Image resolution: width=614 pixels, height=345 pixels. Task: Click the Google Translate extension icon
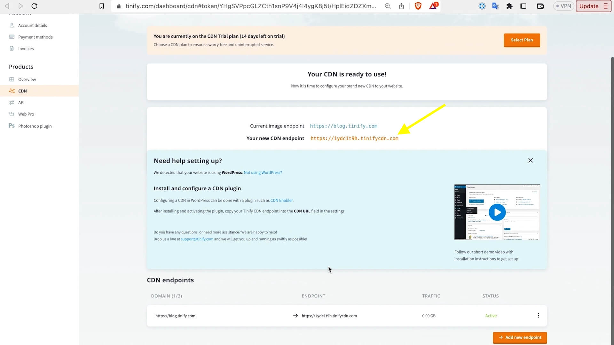tap(496, 6)
